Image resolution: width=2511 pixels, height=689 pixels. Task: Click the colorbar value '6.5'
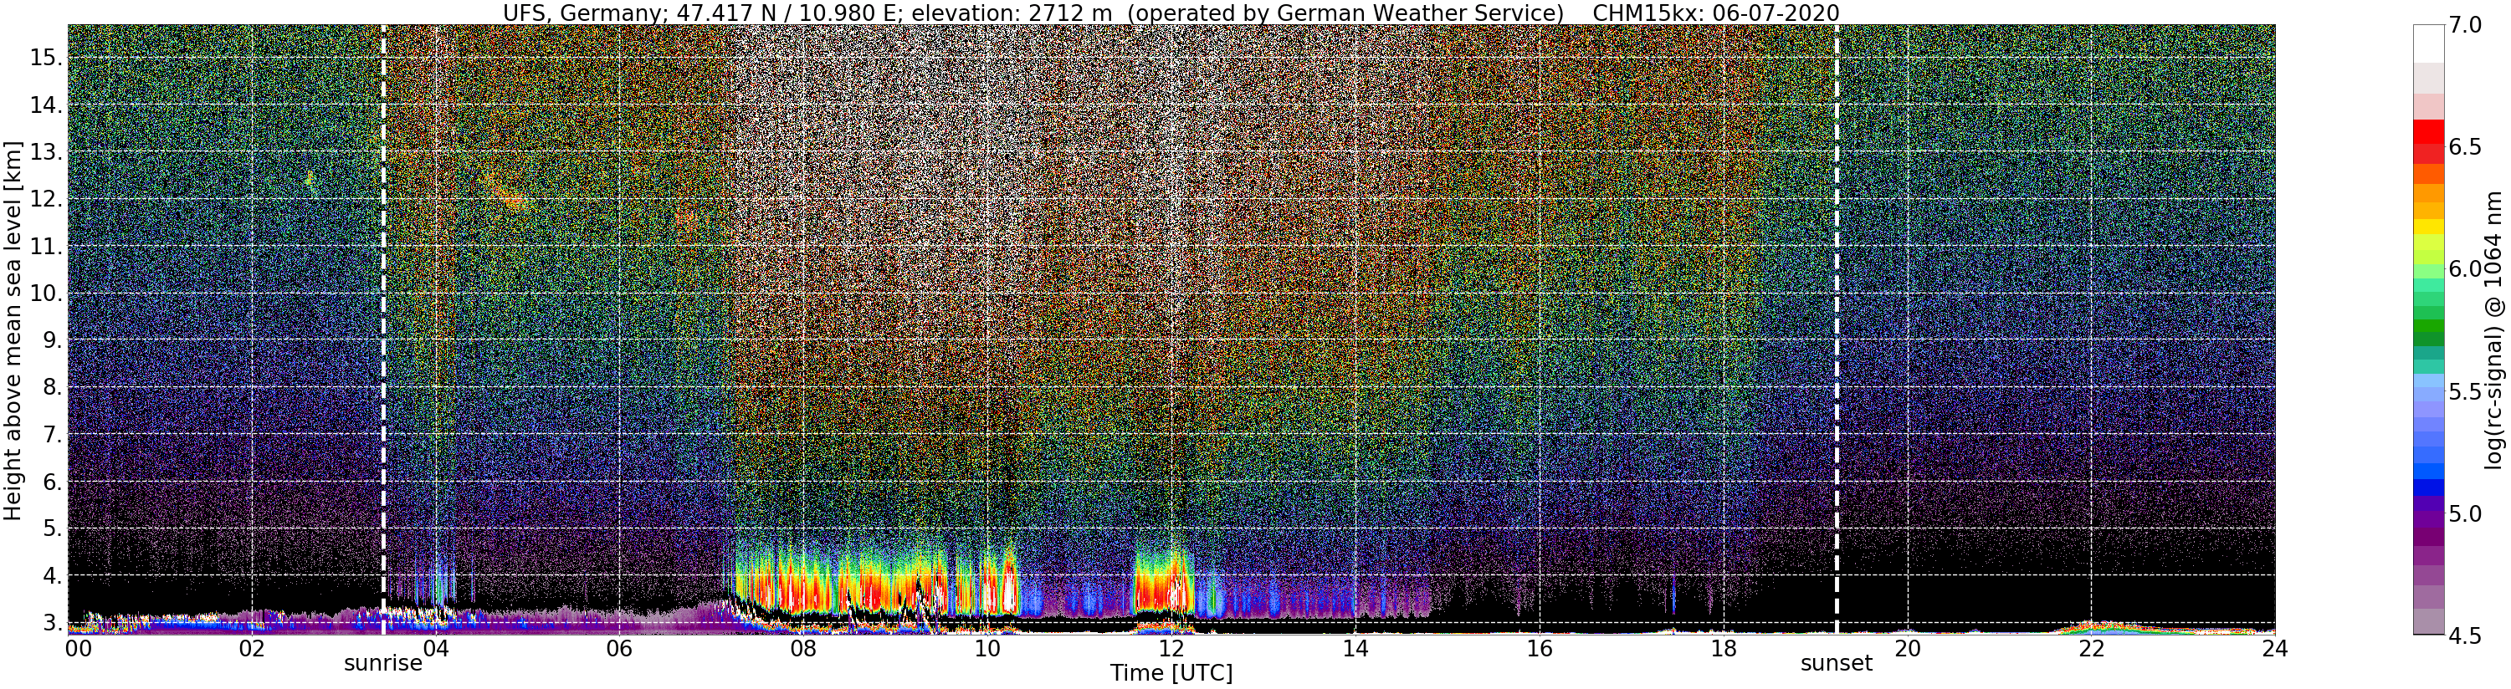click(x=2464, y=147)
